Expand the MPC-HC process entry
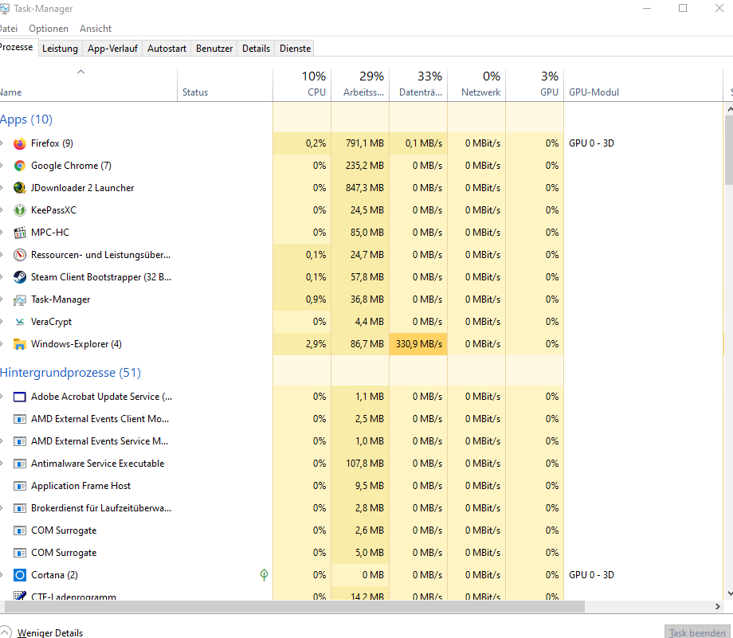The width and height of the screenshot is (733, 638). pyautogui.click(x=2, y=233)
